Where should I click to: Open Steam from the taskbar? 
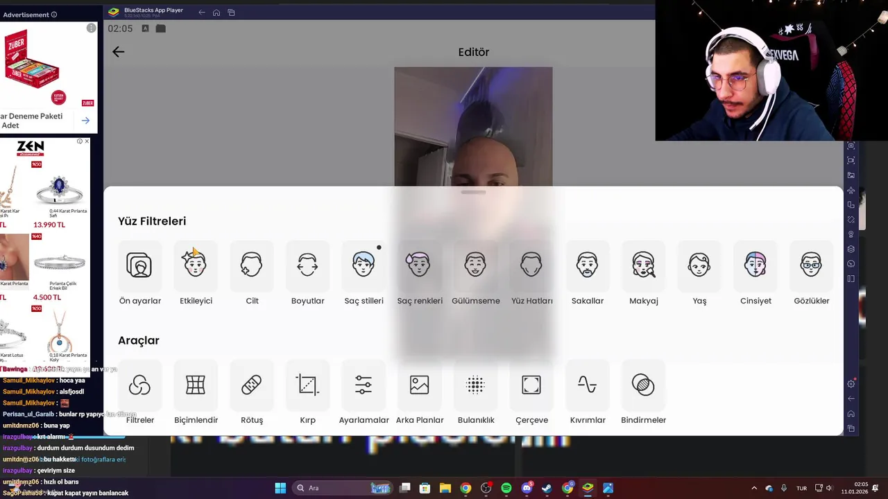pos(547,488)
